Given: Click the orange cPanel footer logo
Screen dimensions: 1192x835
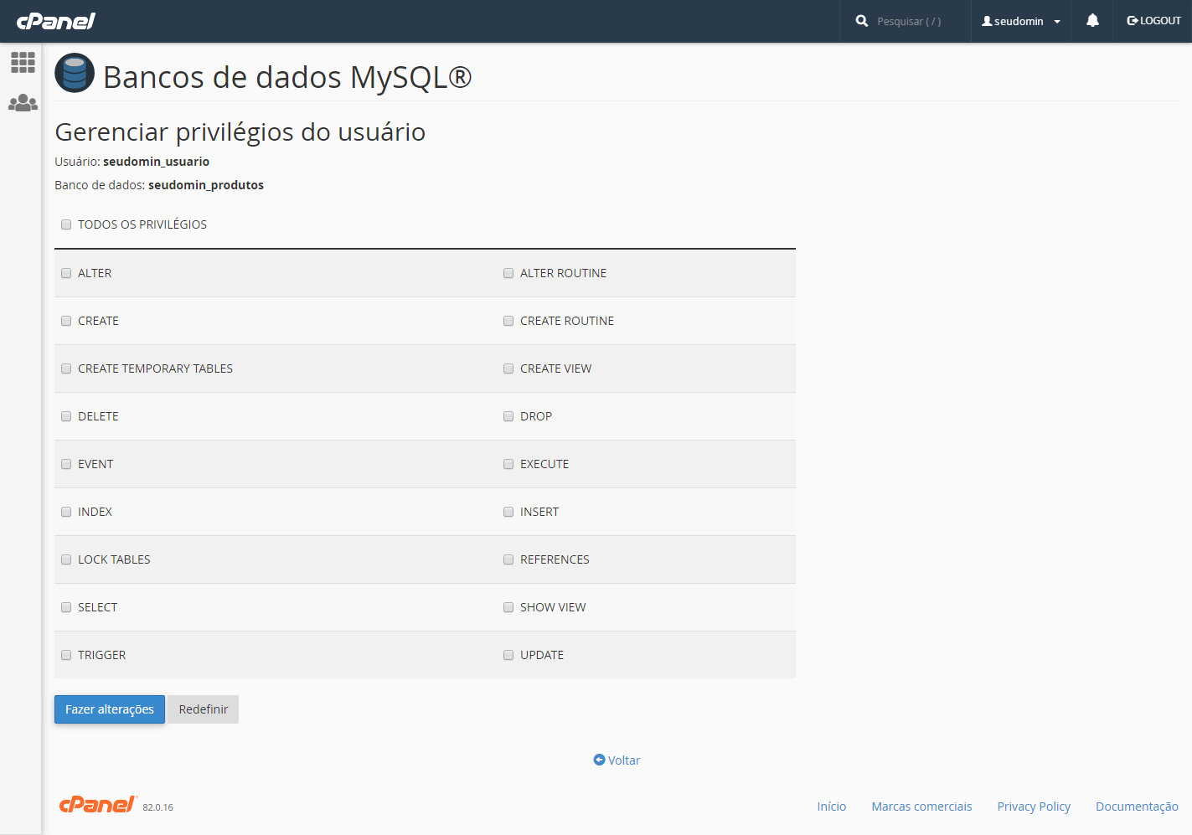Looking at the screenshot, I should pos(98,804).
